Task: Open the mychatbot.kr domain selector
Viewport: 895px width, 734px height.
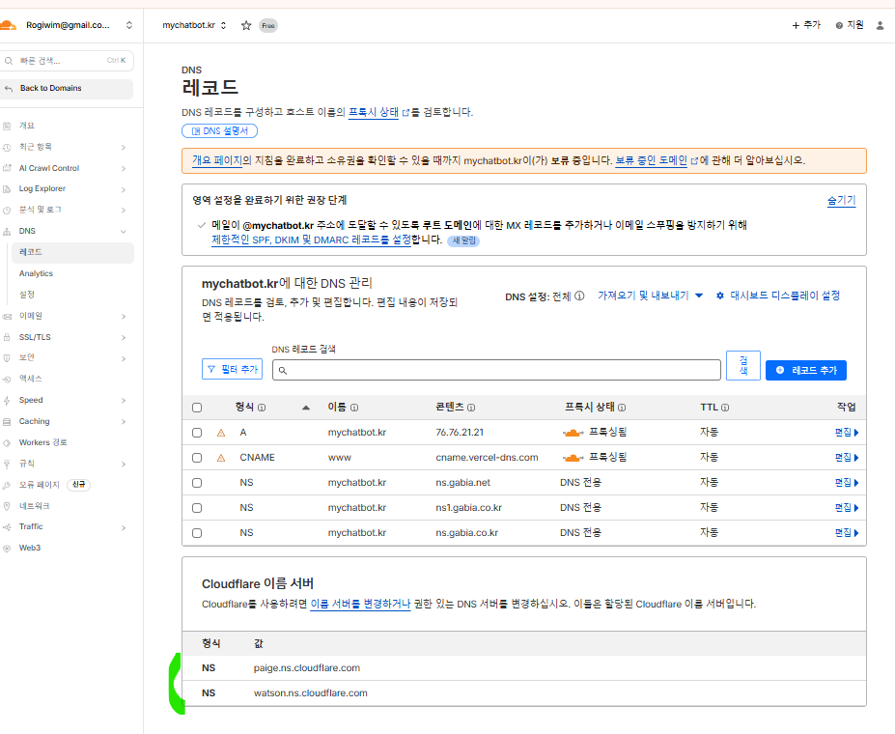Action: point(194,26)
